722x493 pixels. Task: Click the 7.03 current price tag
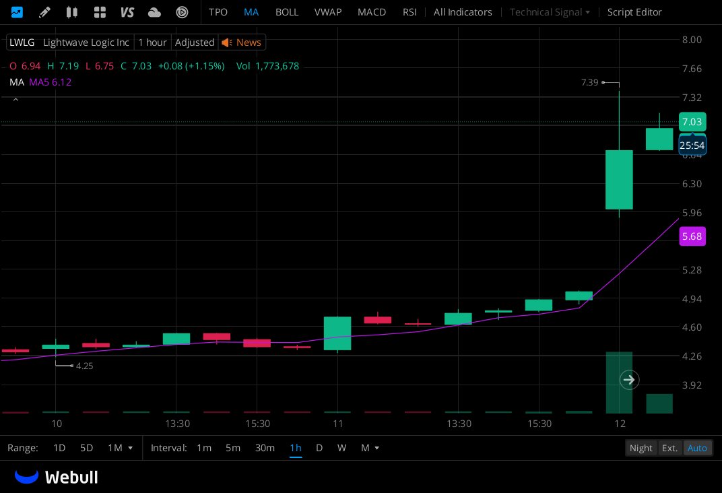point(692,122)
